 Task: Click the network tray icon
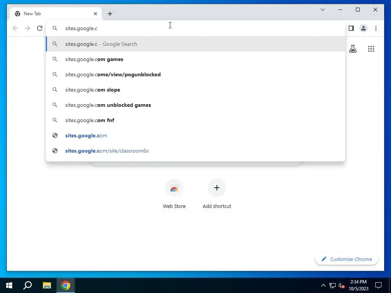pos(333,285)
